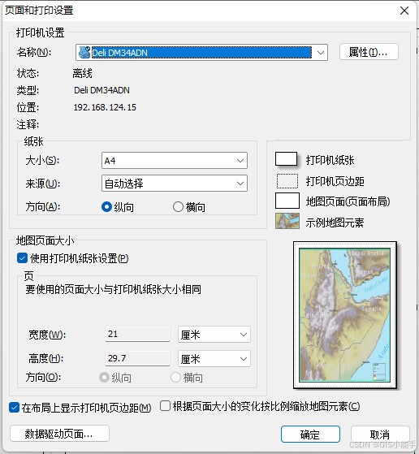Open the printer name dropdown
Viewport: 419px width, 454px height.
pos(320,53)
